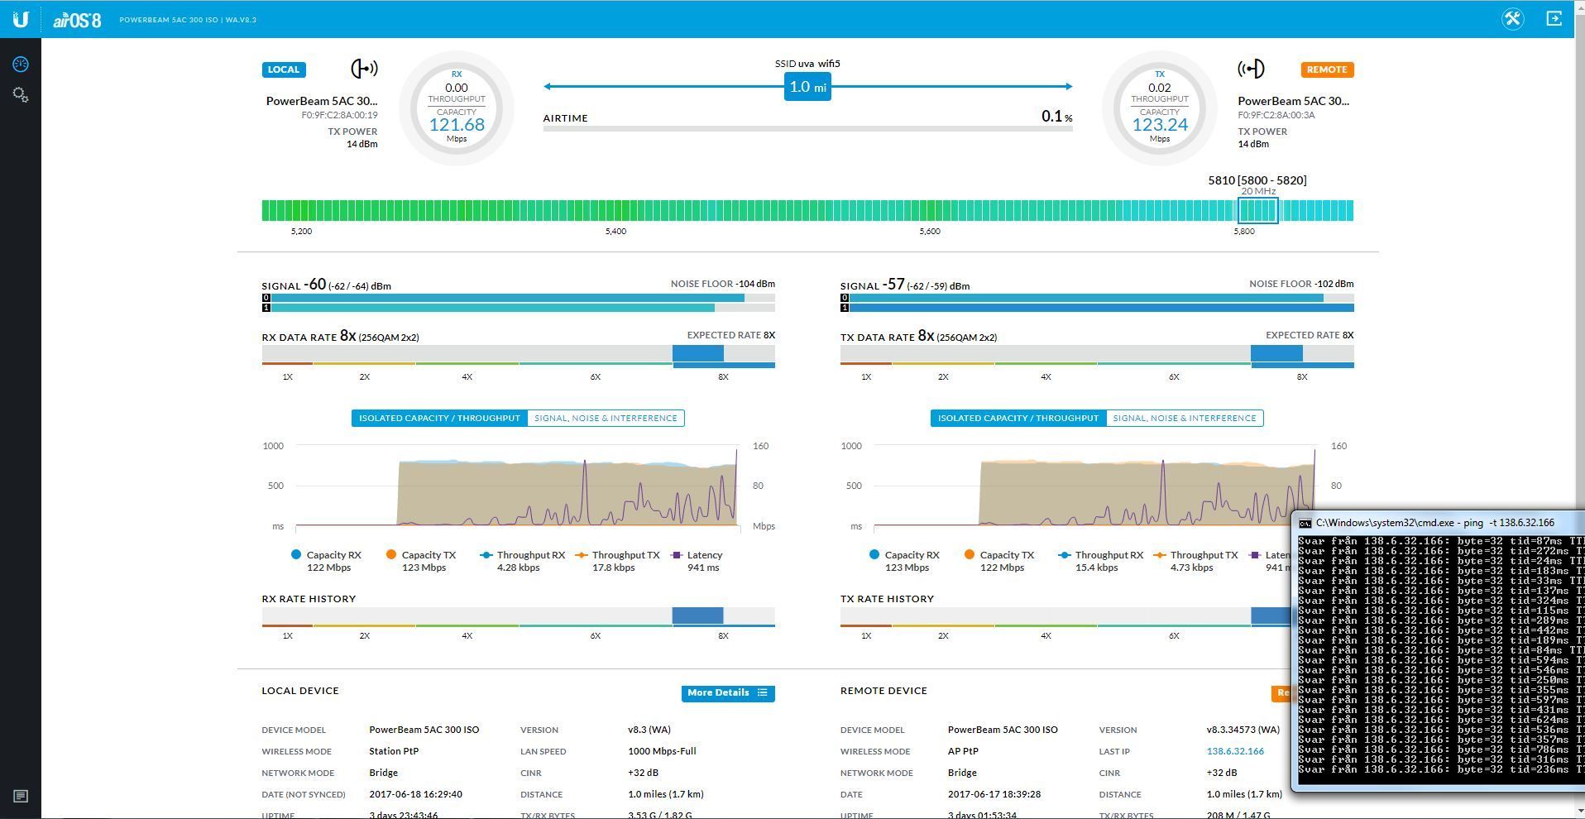The height and width of the screenshot is (819, 1585).
Task: Click the local EXPECTED RATE 8X label
Action: (x=730, y=335)
